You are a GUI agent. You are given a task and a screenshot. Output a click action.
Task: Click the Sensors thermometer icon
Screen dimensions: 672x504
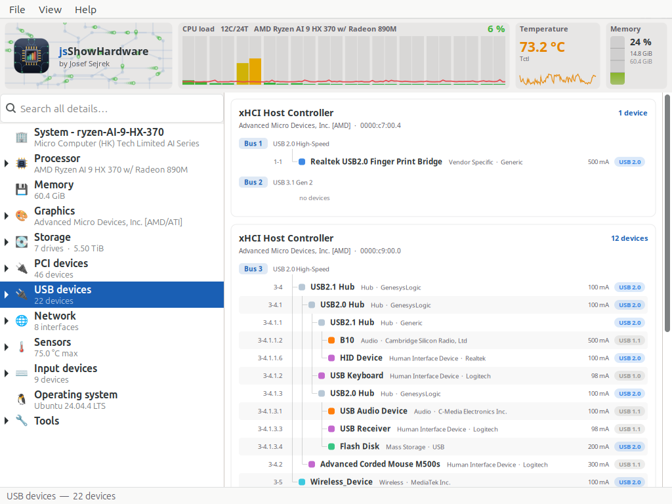[22, 346]
